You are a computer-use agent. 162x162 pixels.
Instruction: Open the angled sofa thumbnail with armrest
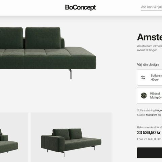(71, 137)
